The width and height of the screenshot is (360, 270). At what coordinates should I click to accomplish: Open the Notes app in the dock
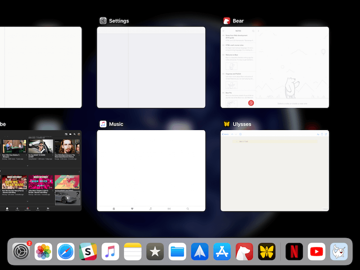133,252
